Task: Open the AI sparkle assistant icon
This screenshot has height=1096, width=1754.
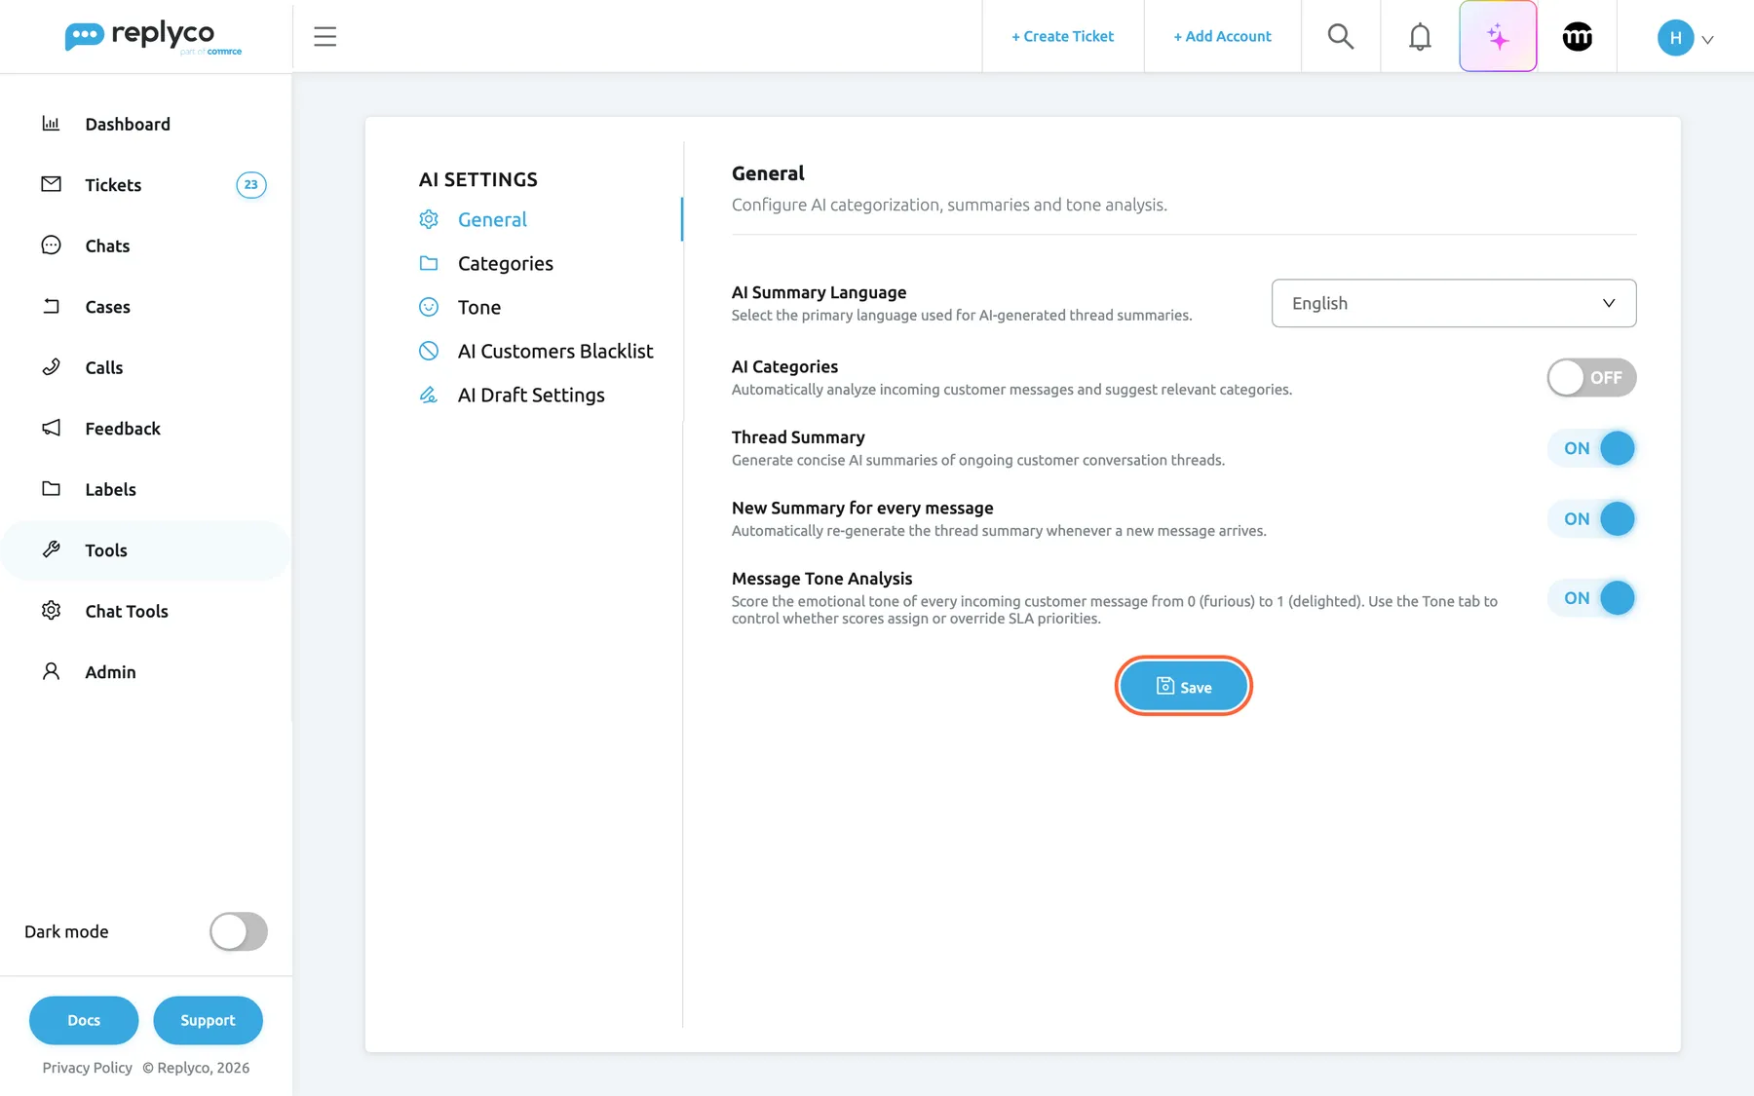Action: (1498, 37)
